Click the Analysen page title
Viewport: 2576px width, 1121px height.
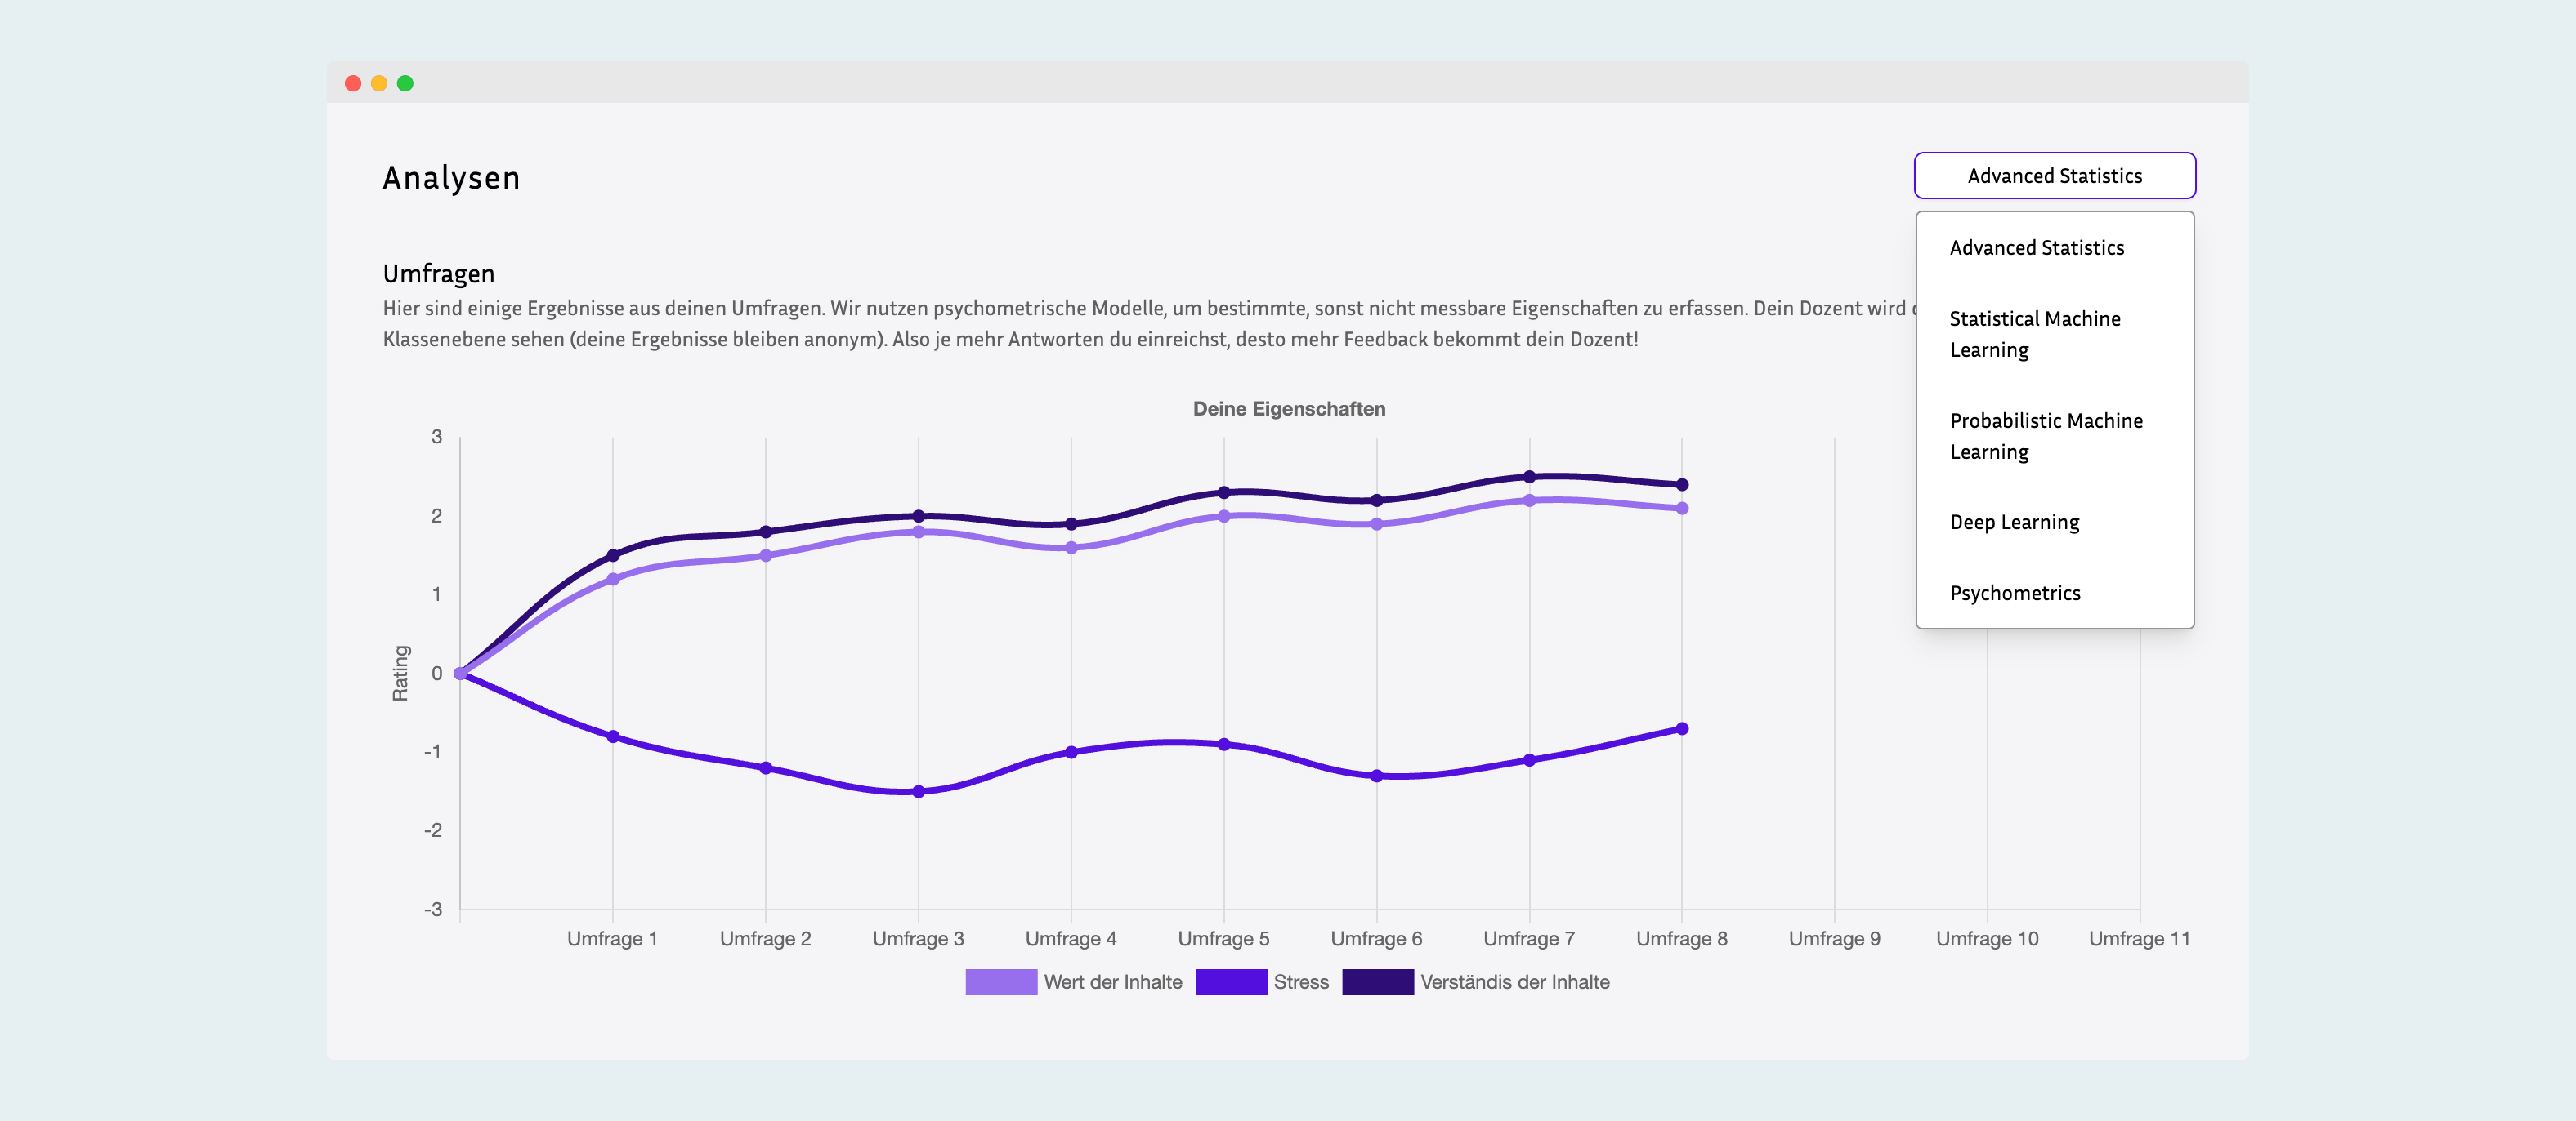(451, 177)
